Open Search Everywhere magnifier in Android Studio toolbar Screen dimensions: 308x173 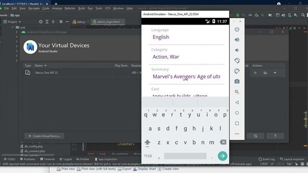pyautogui.click(x=303, y=15)
